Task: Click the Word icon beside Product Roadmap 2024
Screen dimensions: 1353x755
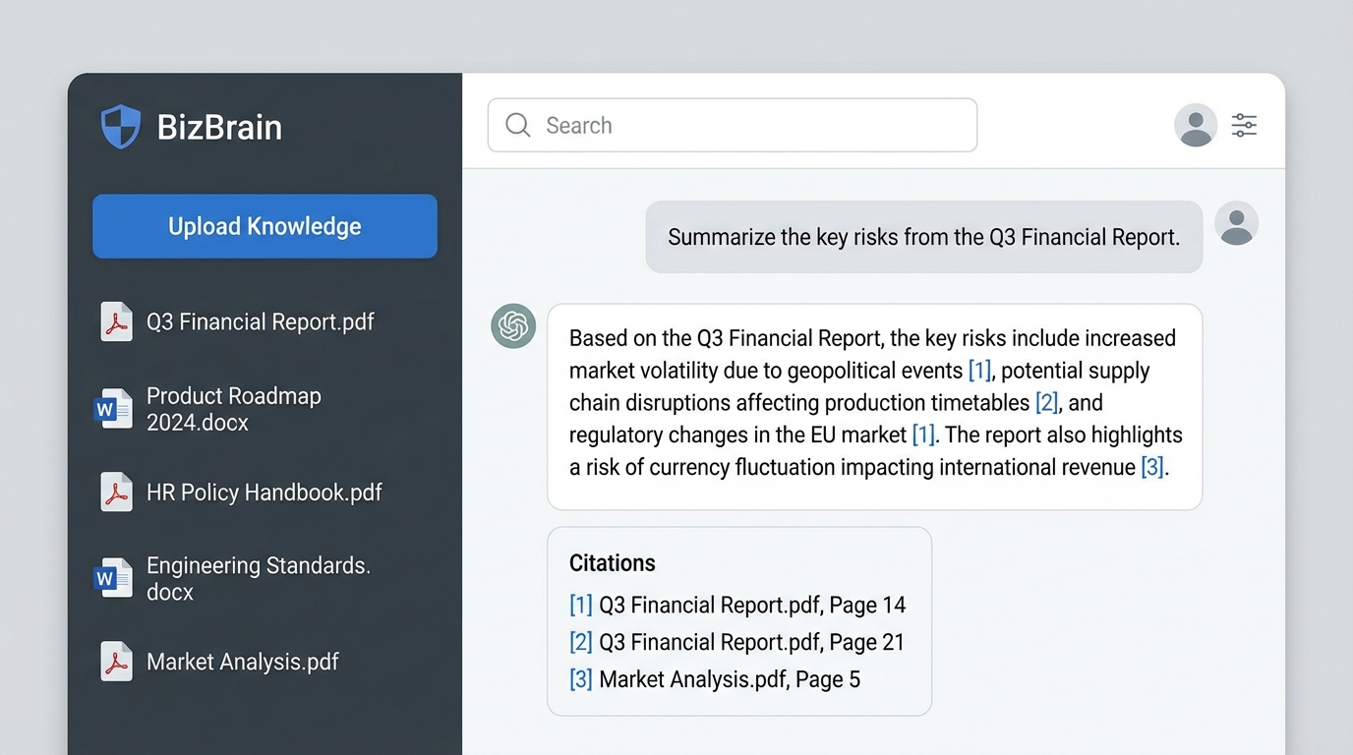Action: [113, 408]
